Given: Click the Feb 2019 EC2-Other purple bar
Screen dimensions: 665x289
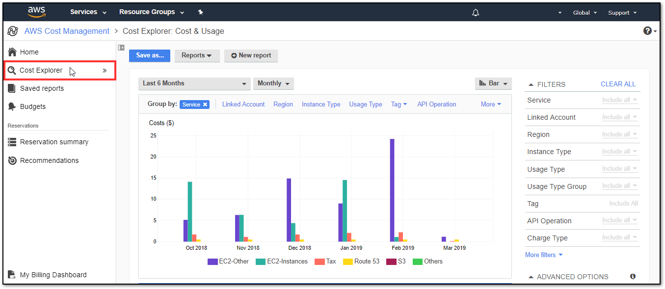Looking at the screenshot, I should click(392, 190).
